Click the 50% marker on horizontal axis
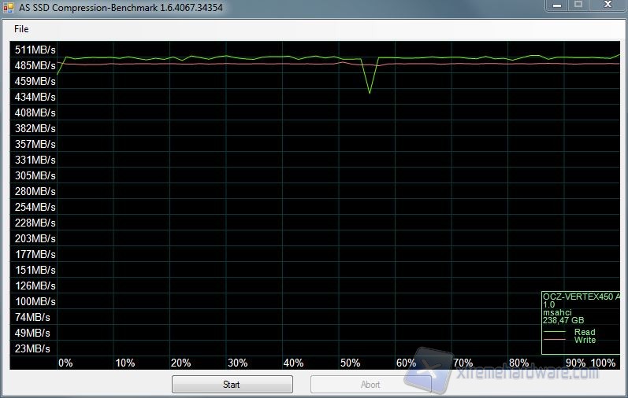The image size is (628, 398). click(349, 363)
